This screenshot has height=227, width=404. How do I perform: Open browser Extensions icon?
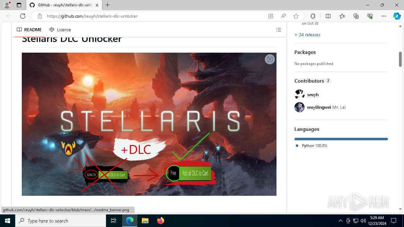coord(313,16)
